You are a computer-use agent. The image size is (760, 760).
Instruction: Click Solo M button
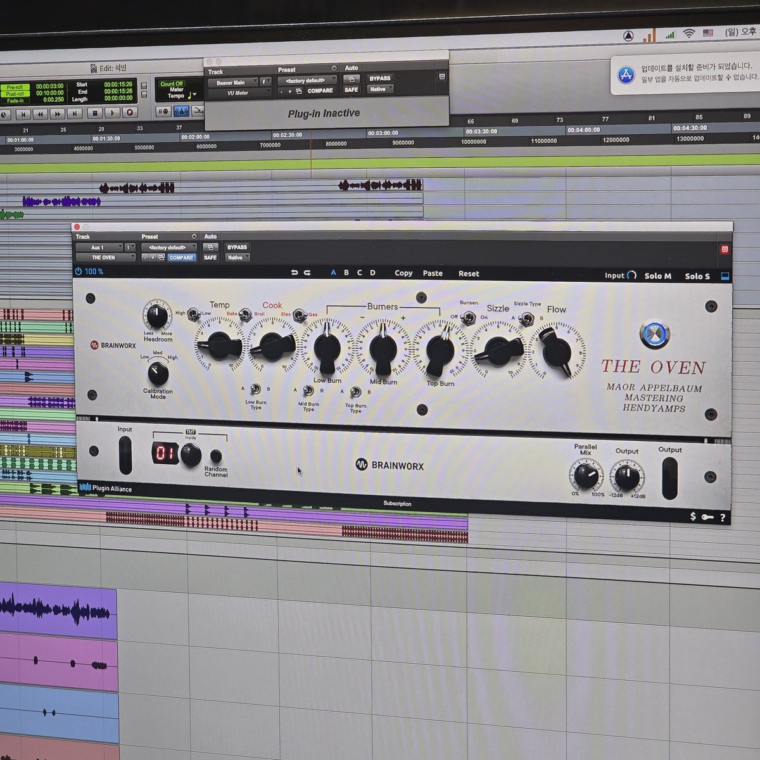[x=658, y=276]
